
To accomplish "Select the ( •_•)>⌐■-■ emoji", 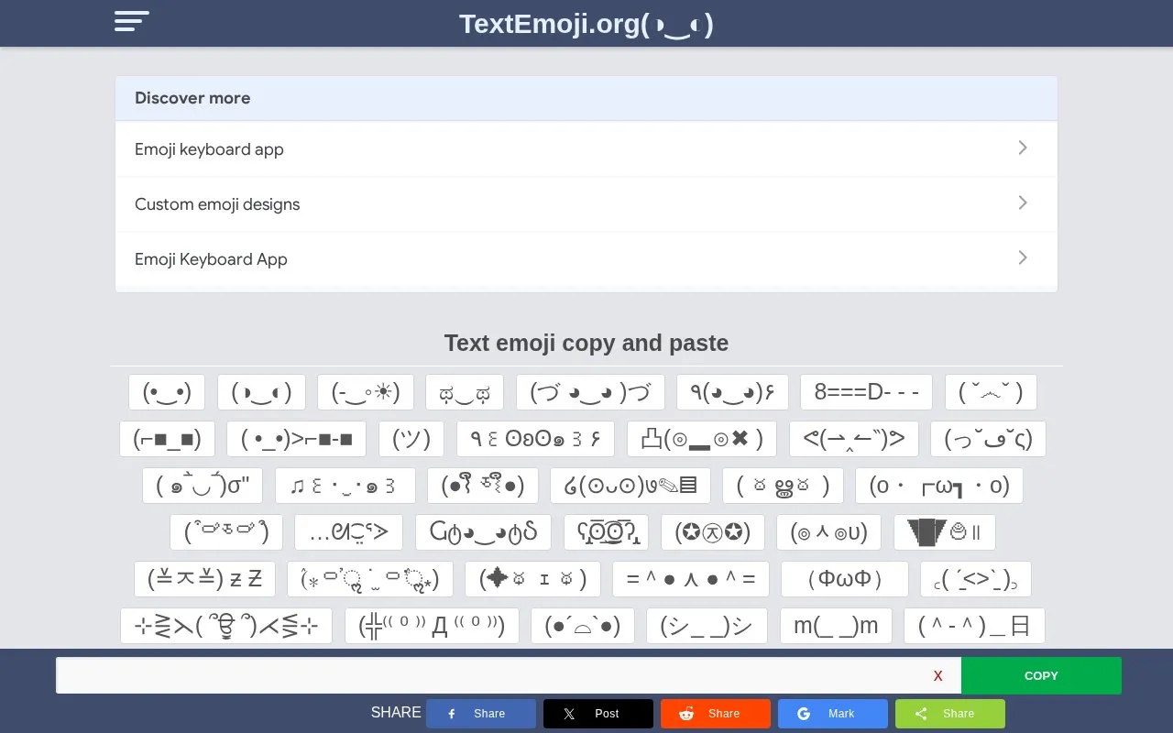I will (x=296, y=439).
